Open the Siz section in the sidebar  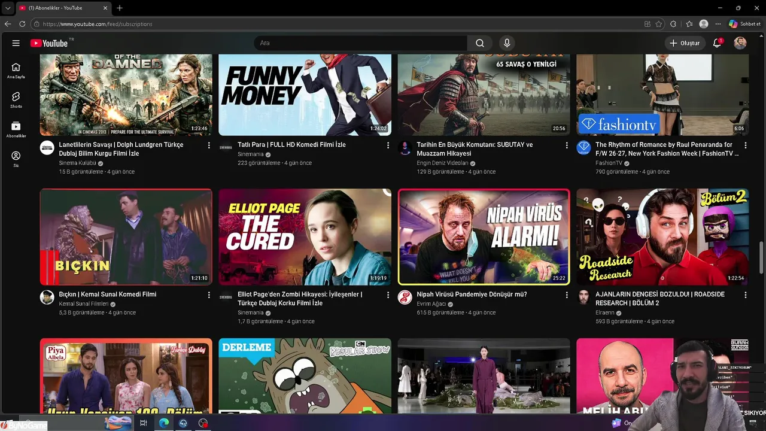click(x=16, y=159)
